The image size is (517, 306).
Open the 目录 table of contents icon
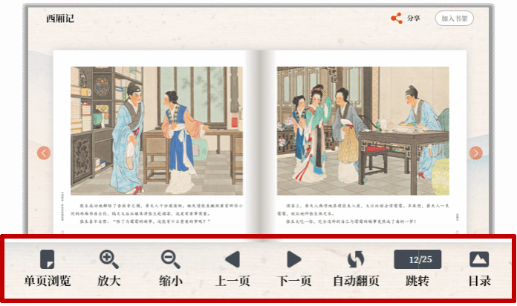479,259
